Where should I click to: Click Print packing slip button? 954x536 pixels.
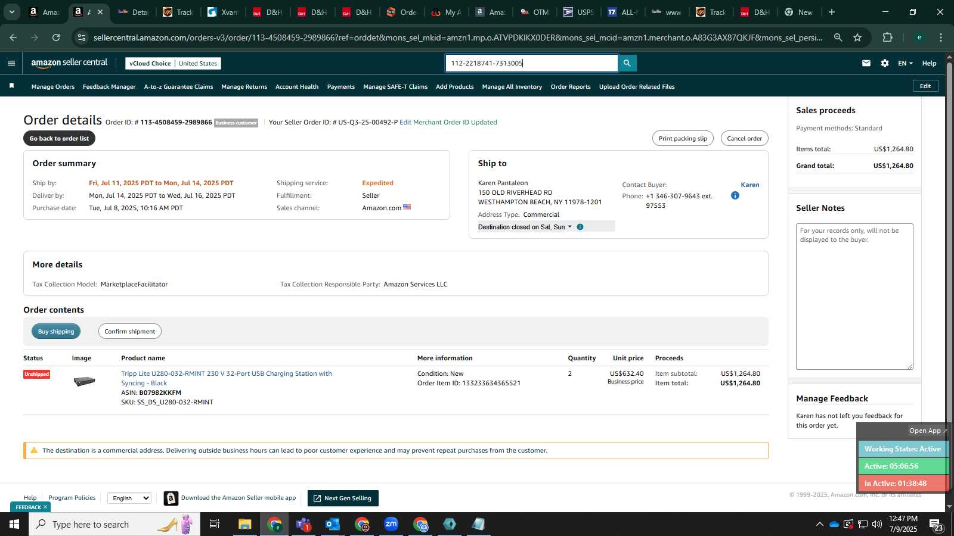point(683,138)
